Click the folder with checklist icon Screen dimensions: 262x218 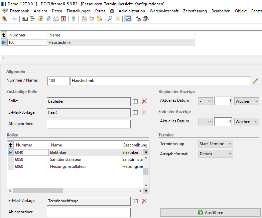(x=40, y=19)
